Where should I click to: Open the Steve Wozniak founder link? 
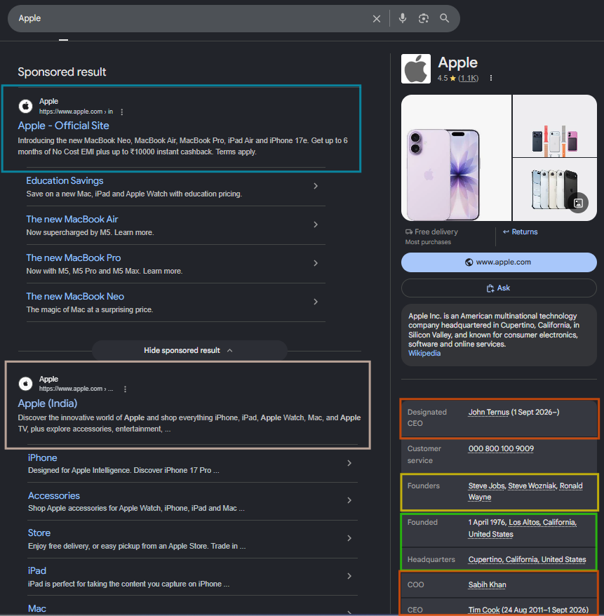pyautogui.click(x=532, y=486)
